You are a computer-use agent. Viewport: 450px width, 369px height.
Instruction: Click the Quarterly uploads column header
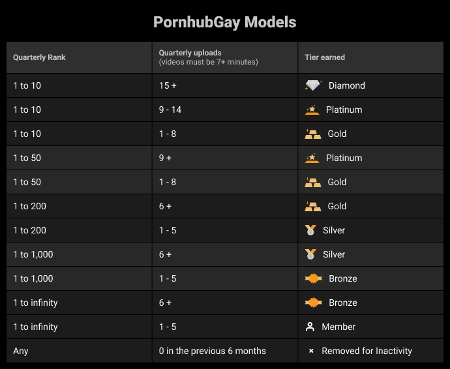pos(190,53)
